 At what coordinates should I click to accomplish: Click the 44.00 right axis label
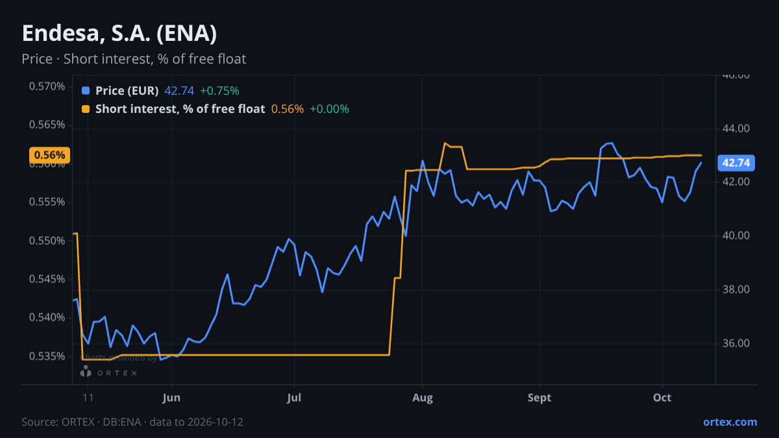coord(736,128)
